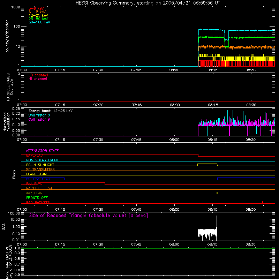Click the red spike on the BAD_PACKETS line
Screen dimensions: 279x279
coord(263,202)
